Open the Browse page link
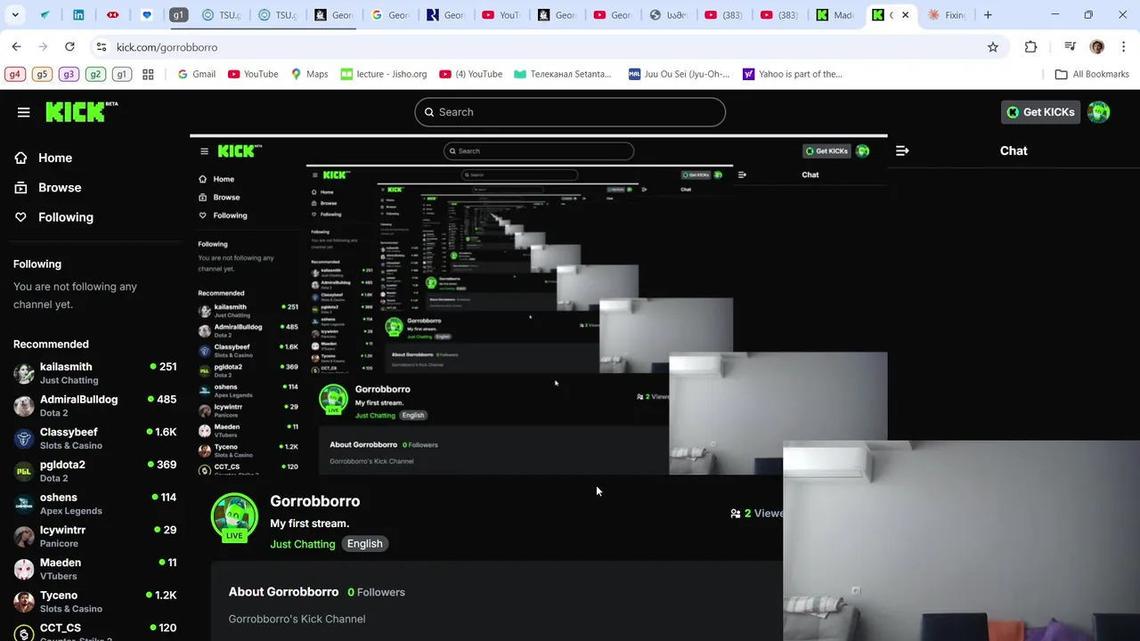1140x641 pixels. pos(60,188)
